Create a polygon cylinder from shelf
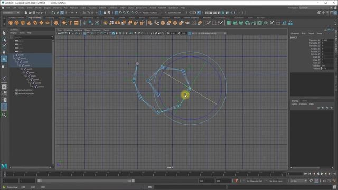 pos(23,23)
